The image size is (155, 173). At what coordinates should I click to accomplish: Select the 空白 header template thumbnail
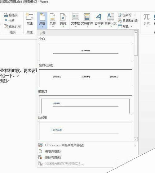86,52
